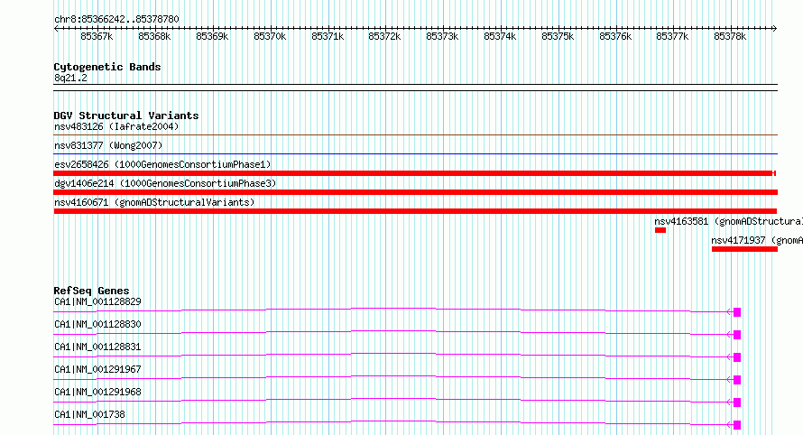The height and width of the screenshot is (435, 803).
Task: Click the magenta exon box of NM_001128830
Action: click(x=737, y=335)
